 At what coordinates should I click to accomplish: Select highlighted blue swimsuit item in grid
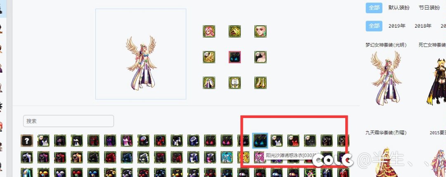(260, 141)
